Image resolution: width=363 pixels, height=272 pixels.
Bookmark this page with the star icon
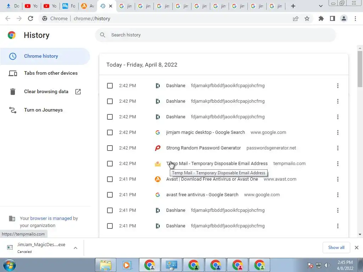click(307, 18)
